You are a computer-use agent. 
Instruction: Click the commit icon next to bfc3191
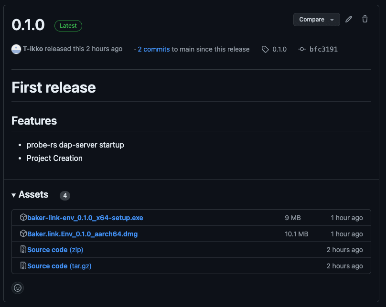coord(302,49)
